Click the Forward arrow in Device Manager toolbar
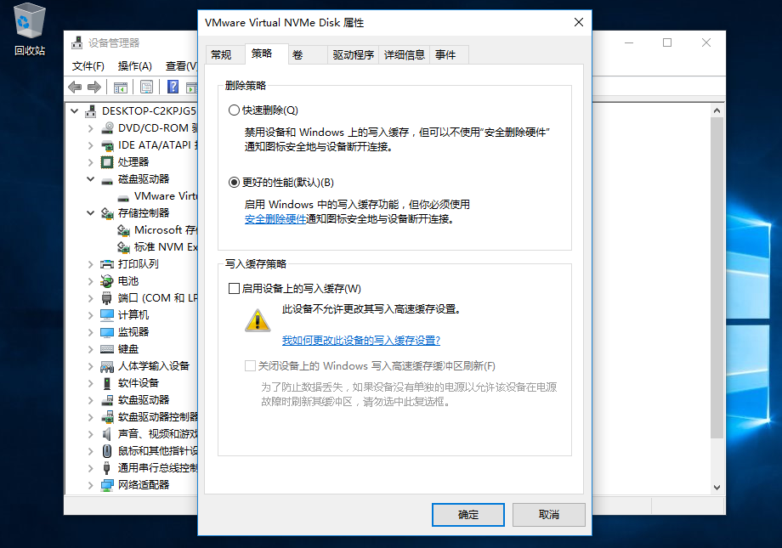This screenshot has height=548, width=782. coord(94,88)
